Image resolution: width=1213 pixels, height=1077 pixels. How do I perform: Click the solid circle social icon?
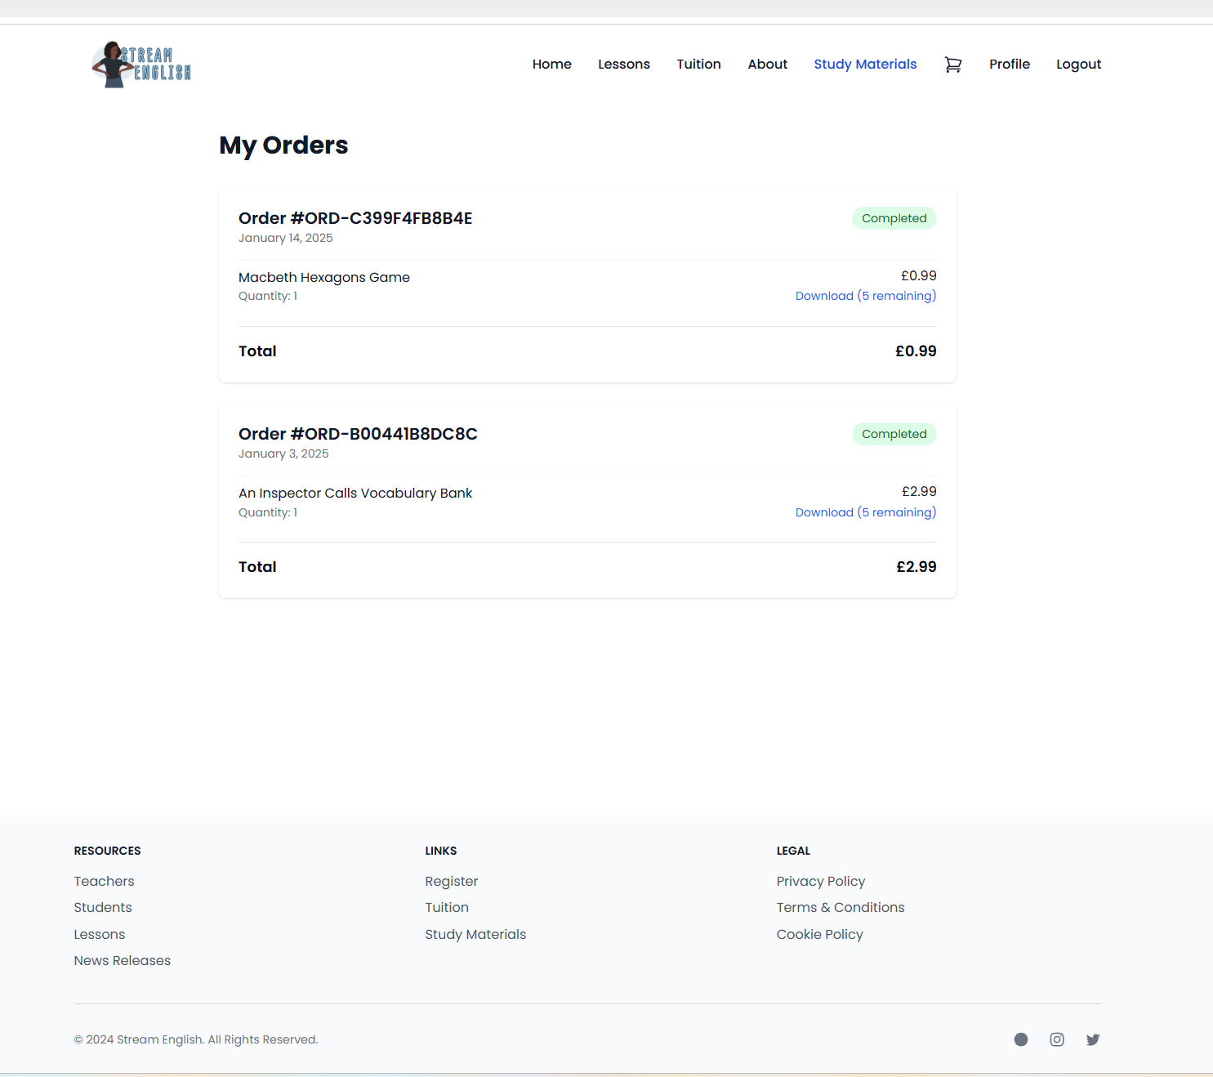1020,1039
